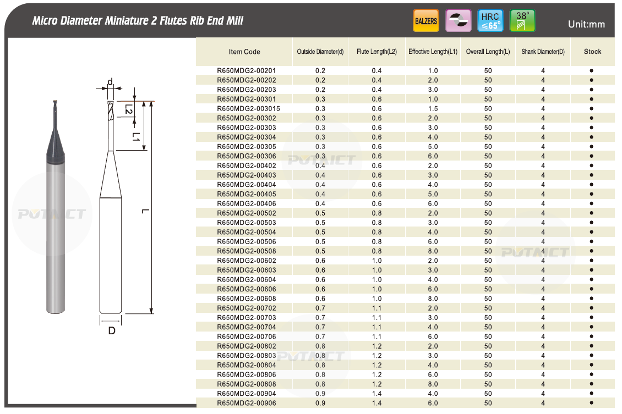Click the 1.5 effective length value for R650MDG2-003015
Image resolution: width=622 pixels, height=414 pixels.
pos(433,108)
